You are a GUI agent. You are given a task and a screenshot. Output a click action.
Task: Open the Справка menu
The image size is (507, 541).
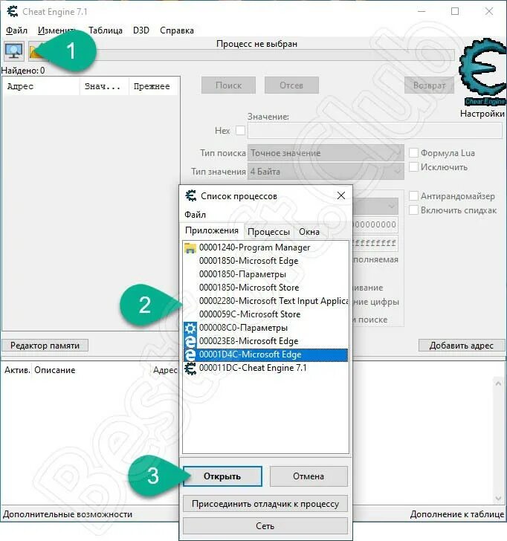coord(177,30)
